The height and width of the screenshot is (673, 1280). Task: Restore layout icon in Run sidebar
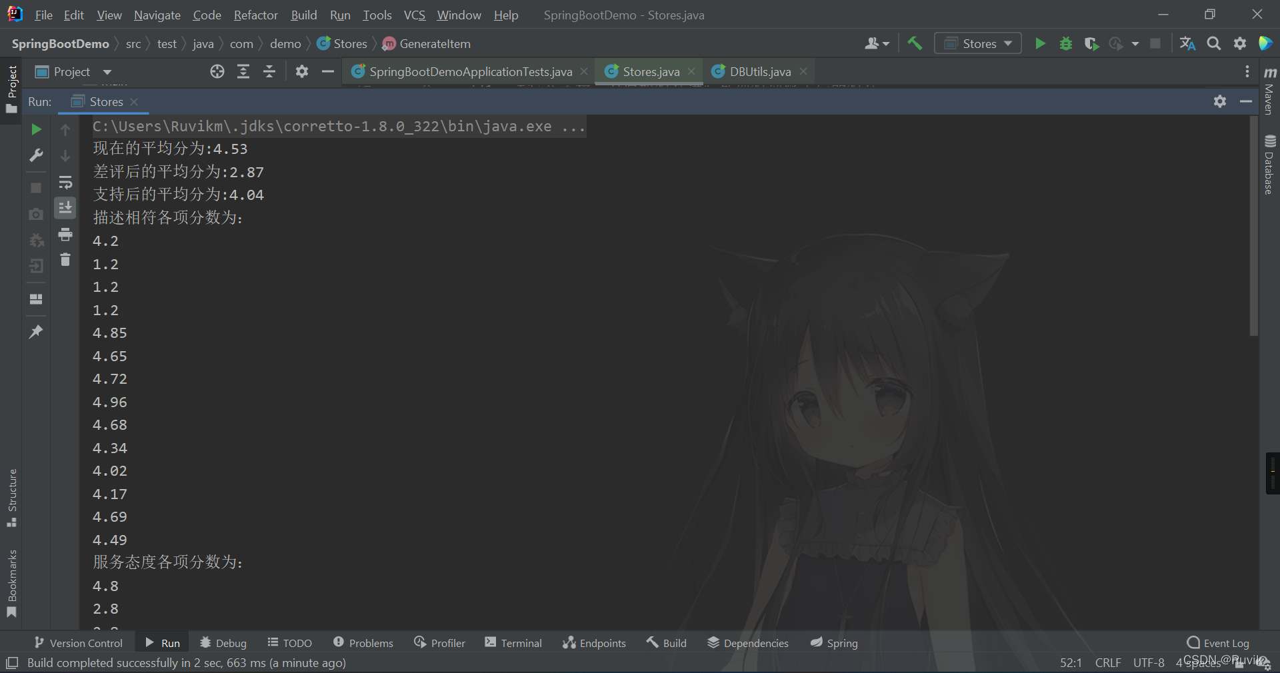pyautogui.click(x=37, y=299)
